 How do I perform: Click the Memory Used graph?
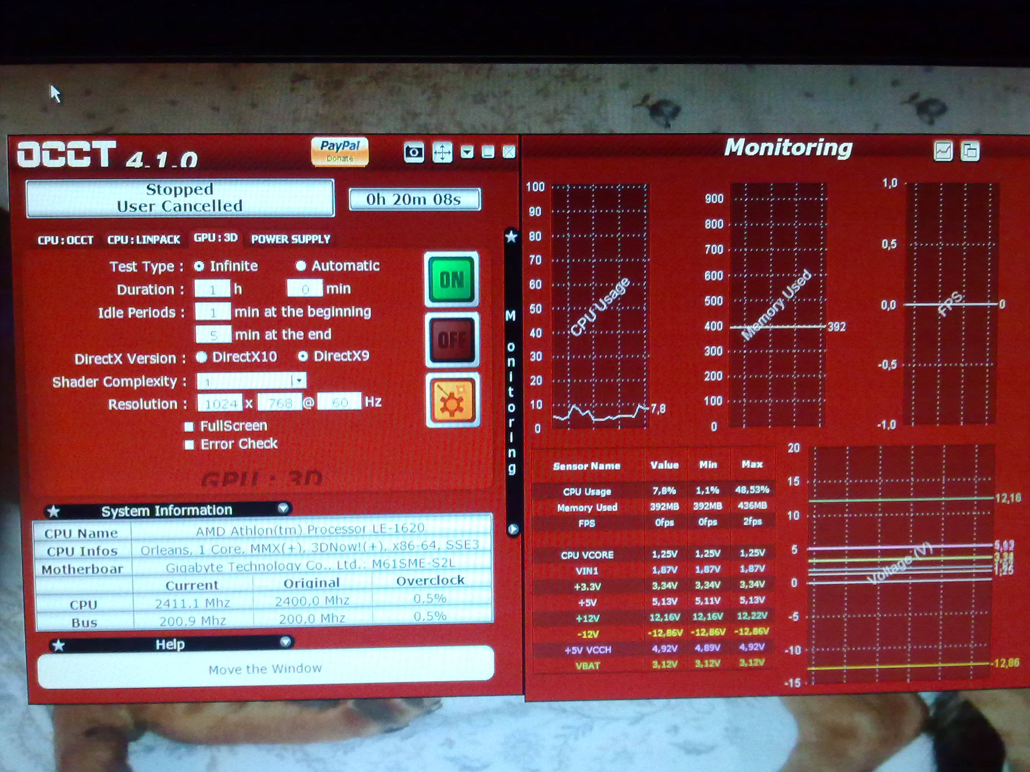pos(777,304)
